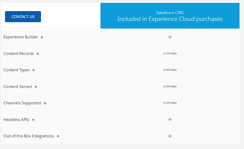Open info tooltip icon beside Channels Supported
The image size is (244, 149).
click(x=45, y=103)
